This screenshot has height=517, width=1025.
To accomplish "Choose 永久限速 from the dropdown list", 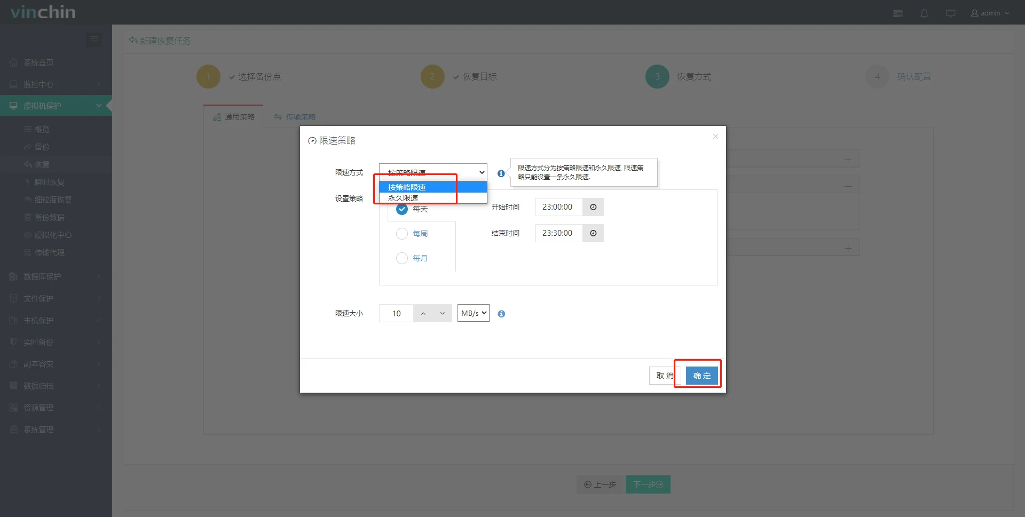I will [404, 198].
